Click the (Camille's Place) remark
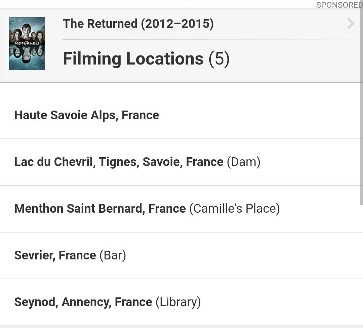 [235, 209]
